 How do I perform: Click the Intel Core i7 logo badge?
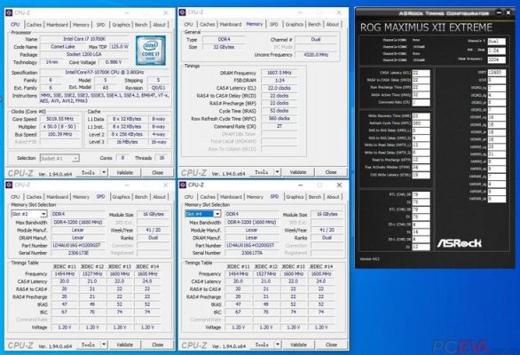pos(151,51)
